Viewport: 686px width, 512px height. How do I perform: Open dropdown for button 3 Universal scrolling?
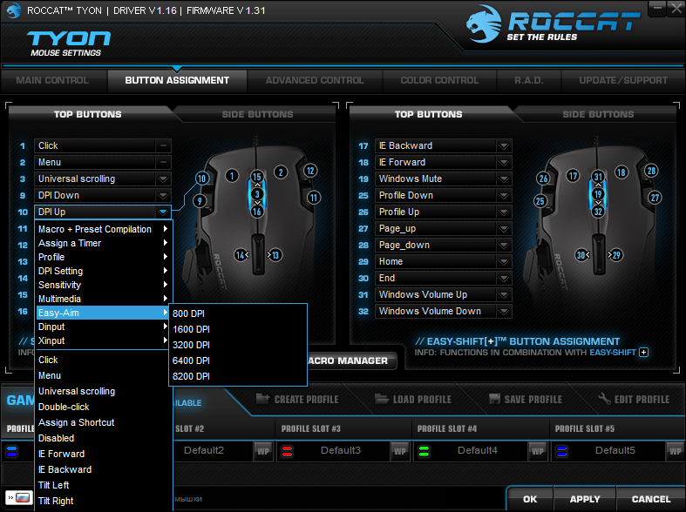coord(163,179)
